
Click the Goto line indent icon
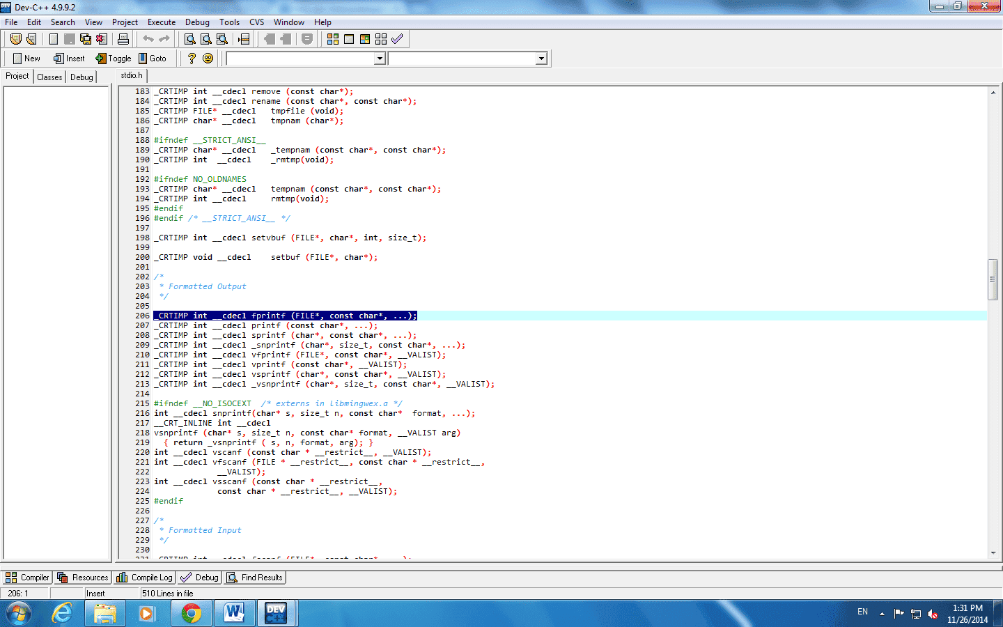click(244, 39)
